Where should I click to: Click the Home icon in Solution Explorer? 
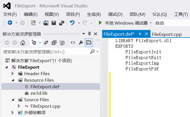pos(23,43)
